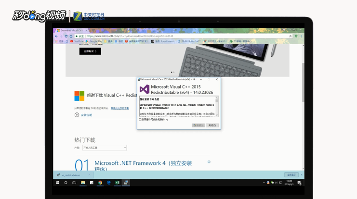Click Chrome's forward arrow
The height and width of the screenshot is (199, 357).
click(61, 36)
